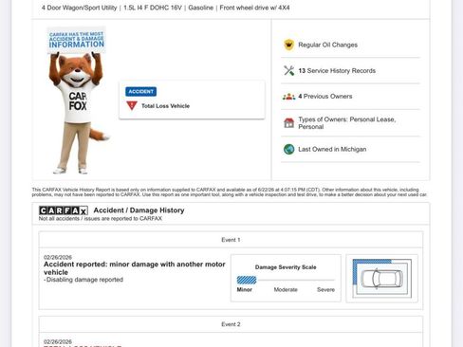Click the Moderate label on severity scale

286,289
